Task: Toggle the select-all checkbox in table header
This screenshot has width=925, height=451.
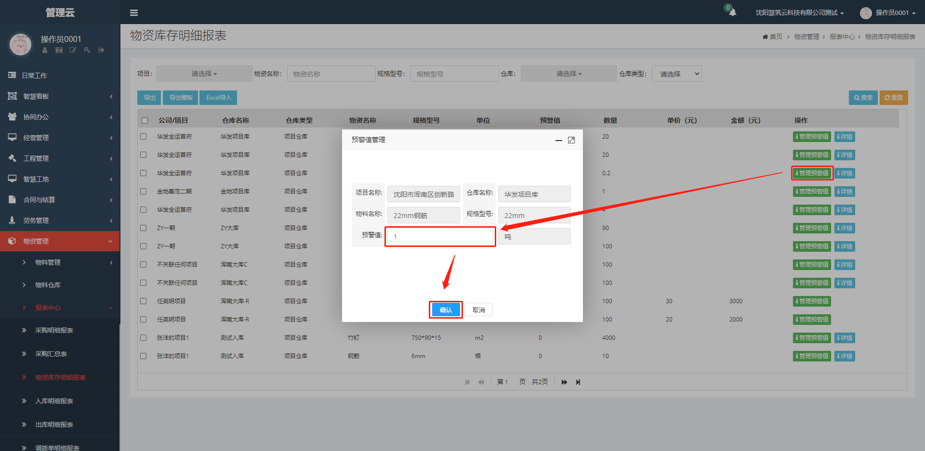Action: 145,120
